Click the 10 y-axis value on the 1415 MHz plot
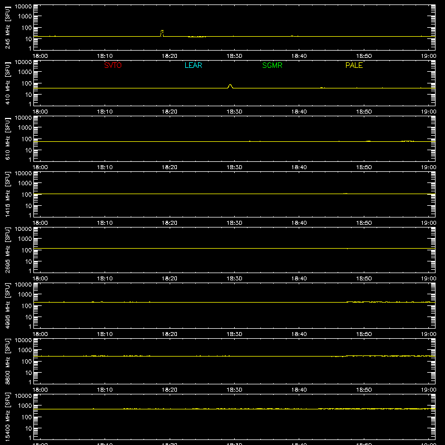Image resolution: width=445 pixels, height=445 pixels. 28,206
